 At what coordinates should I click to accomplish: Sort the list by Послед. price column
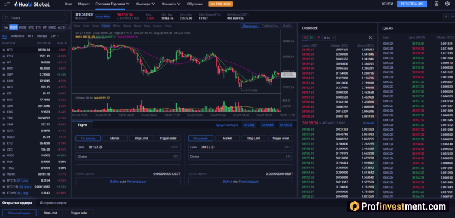[43, 43]
